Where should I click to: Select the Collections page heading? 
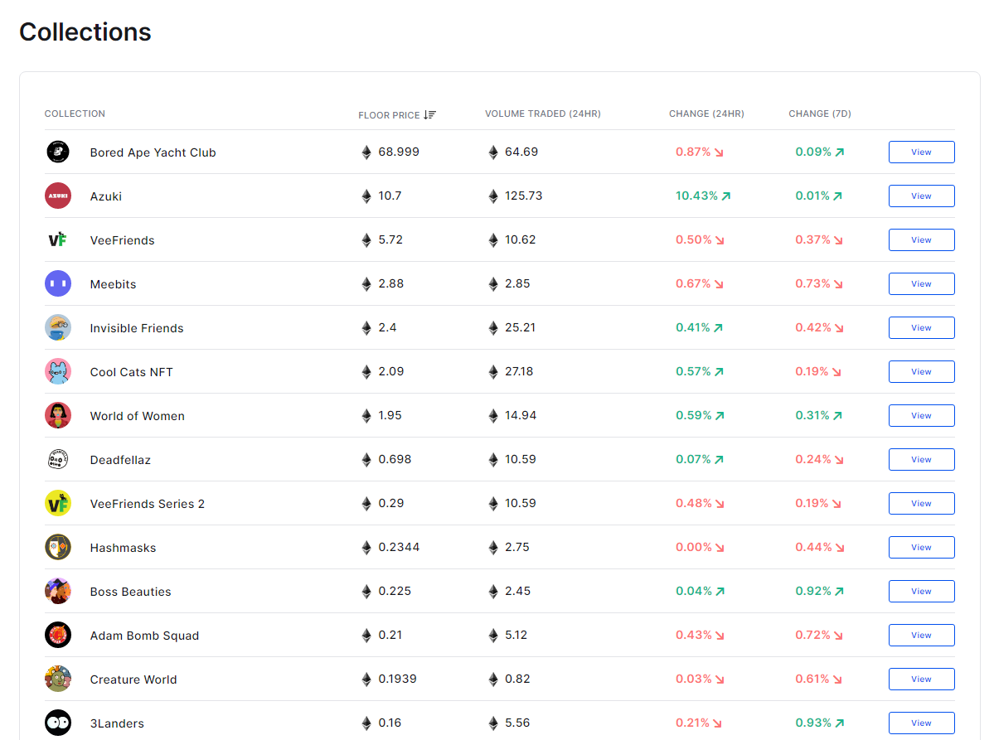point(85,31)
